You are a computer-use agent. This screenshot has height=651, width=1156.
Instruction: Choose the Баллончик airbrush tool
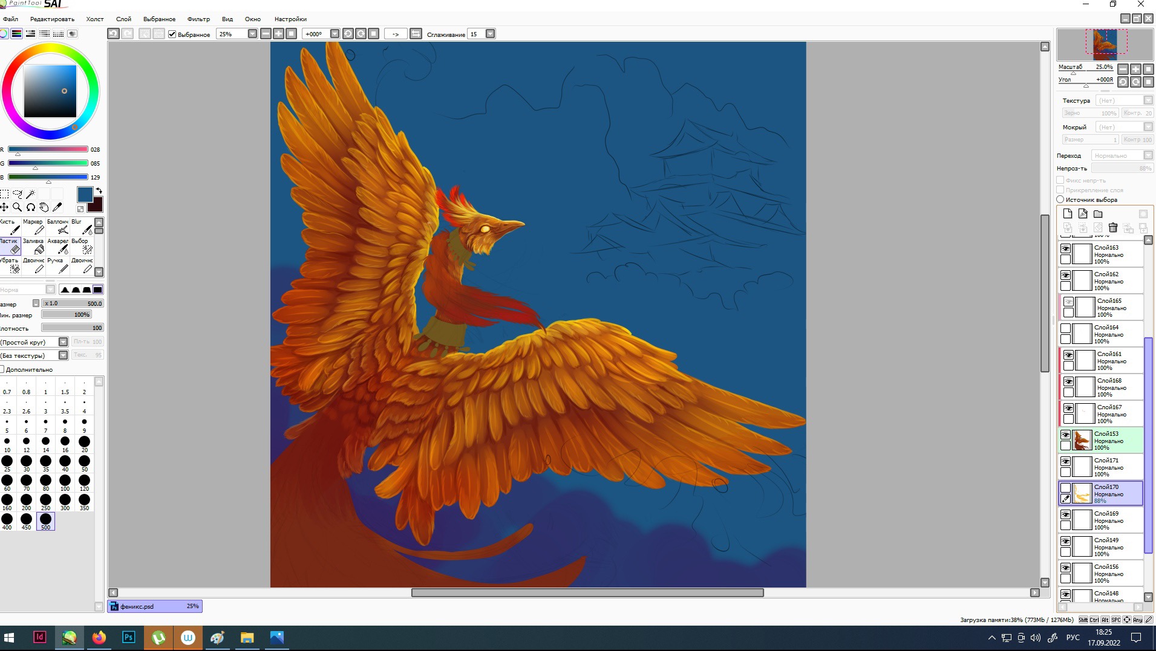point(58,227)
